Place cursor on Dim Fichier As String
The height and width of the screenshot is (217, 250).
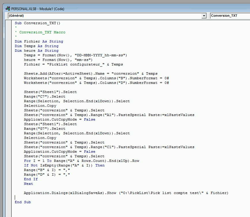click(39, 41)
